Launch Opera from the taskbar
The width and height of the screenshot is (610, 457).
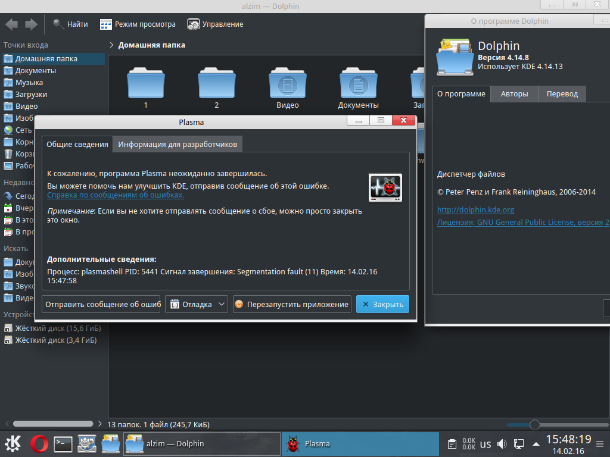(x=39, y=443)
